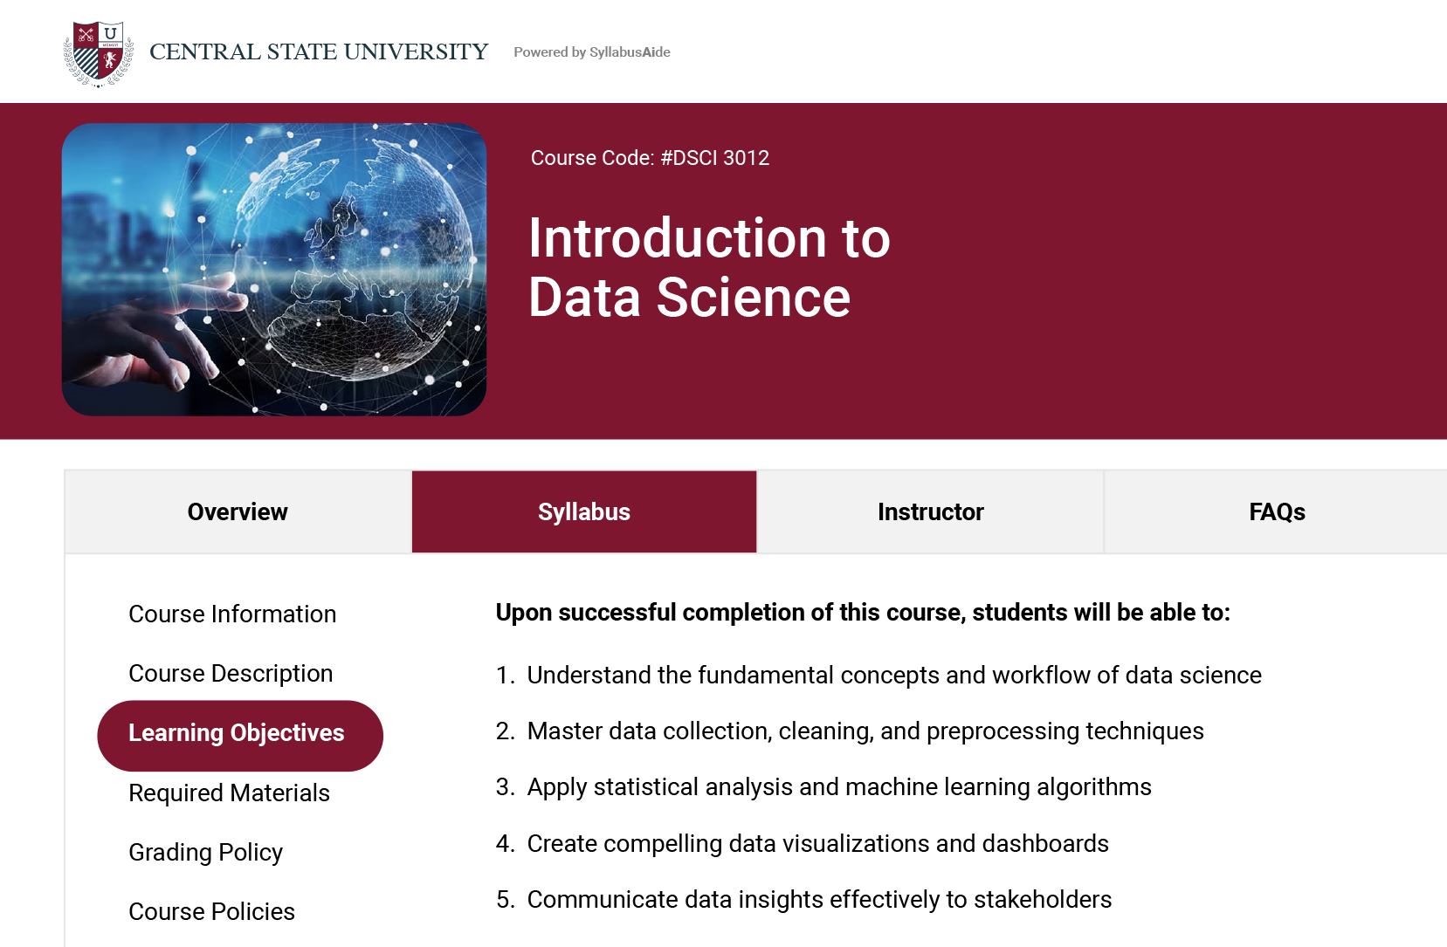The height and width of the screenshot is (947, 1447).
Task: Open Course Information in the sidebar
Action: 232,614
